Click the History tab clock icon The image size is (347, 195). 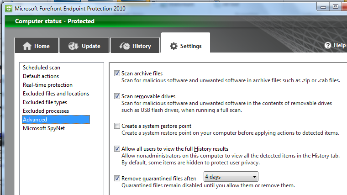(x=125, y=46)
